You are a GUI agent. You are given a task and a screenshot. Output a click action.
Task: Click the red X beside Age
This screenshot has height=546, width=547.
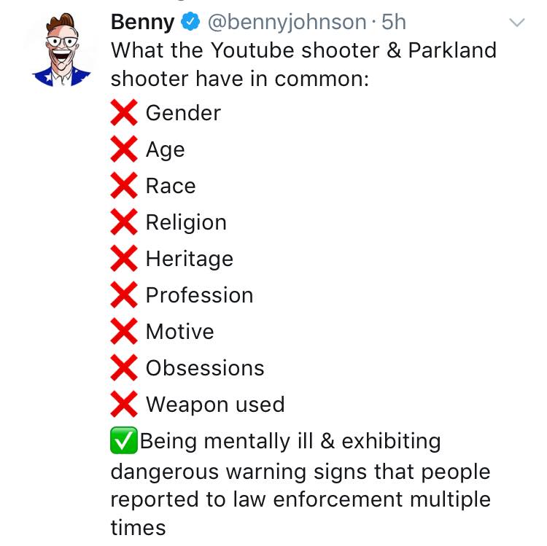point(124,149)
